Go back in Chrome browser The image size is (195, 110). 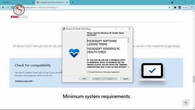[3, 7]
